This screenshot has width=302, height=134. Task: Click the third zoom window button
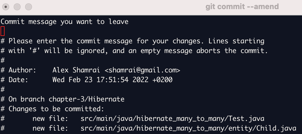(x=29, y=7)
